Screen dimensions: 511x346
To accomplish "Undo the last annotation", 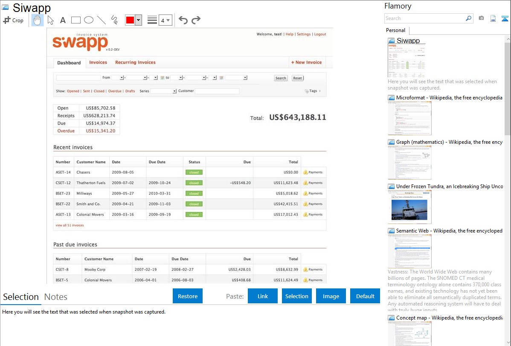I will (x=183, y=20).
